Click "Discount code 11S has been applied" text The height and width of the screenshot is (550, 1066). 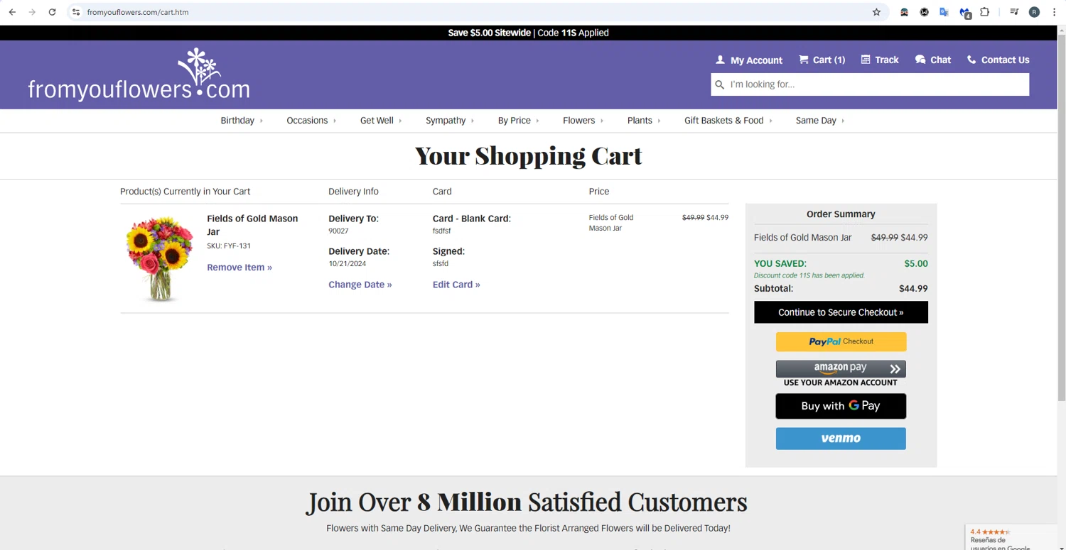click(x=809, y=275)
